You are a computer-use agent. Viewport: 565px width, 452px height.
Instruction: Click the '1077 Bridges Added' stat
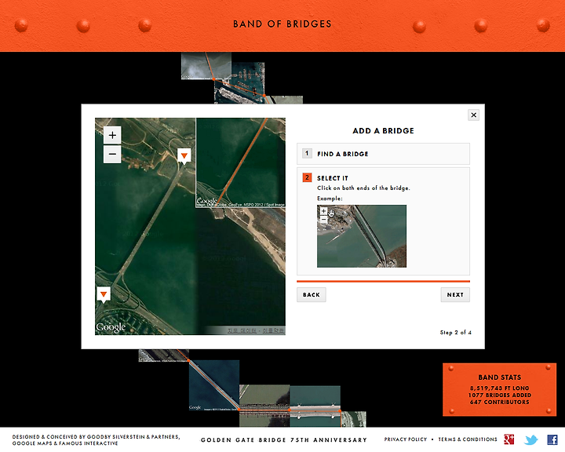[499, 395]
